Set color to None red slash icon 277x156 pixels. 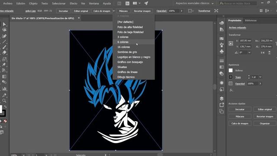[x=5, y=121]
